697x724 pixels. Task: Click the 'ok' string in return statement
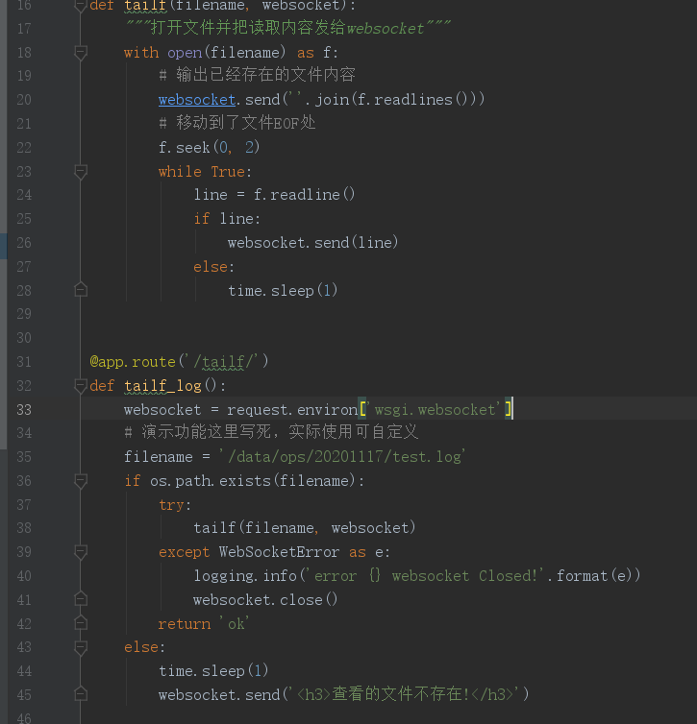tap(236, 624)
